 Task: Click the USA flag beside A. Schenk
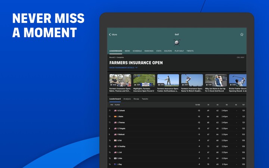click(115, 111)
